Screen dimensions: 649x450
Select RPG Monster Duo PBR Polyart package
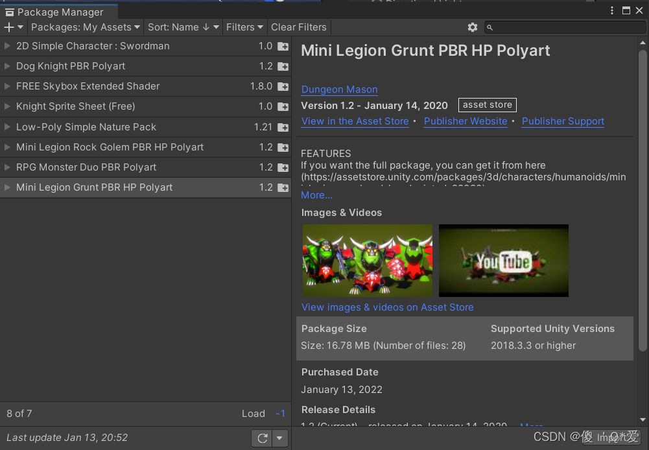(145, 167)
